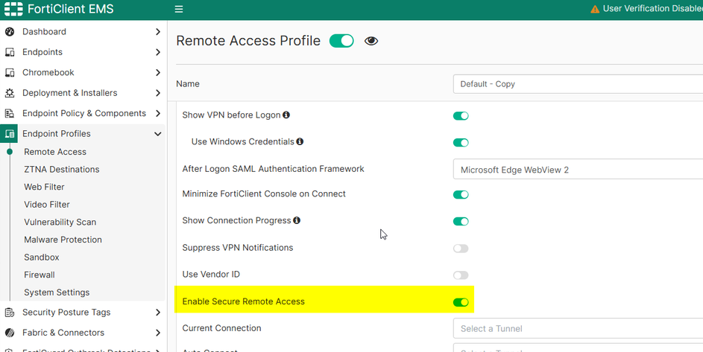Toggle the eye icon next to Remote Access Profile
The image size is (703, 352).
(371, 41)
